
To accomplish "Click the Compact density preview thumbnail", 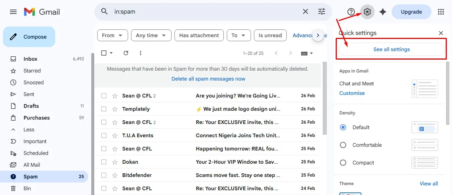I will tap(425, 163).
